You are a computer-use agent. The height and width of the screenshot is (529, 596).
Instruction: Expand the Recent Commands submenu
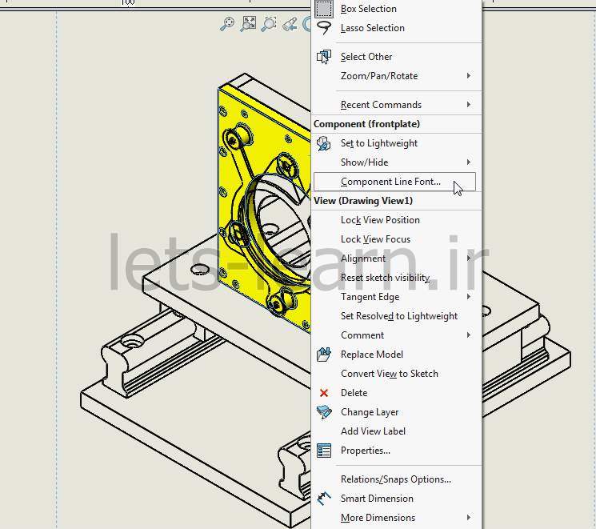coord(397,105)
